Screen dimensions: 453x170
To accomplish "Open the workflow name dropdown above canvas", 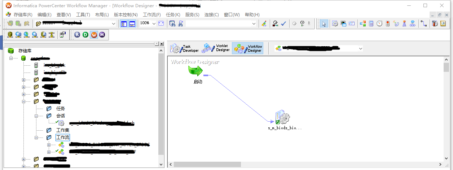I will click(361, 48).
